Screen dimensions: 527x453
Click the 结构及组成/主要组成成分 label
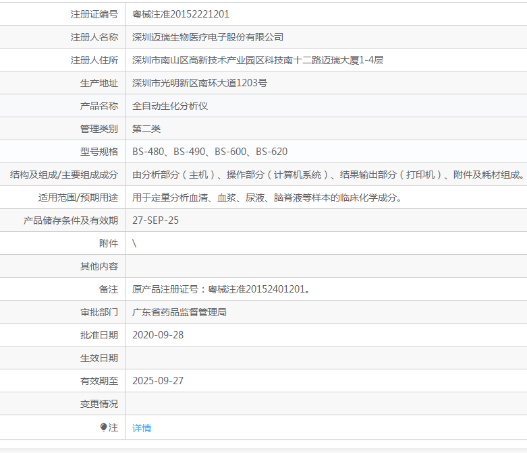point(64,175)
